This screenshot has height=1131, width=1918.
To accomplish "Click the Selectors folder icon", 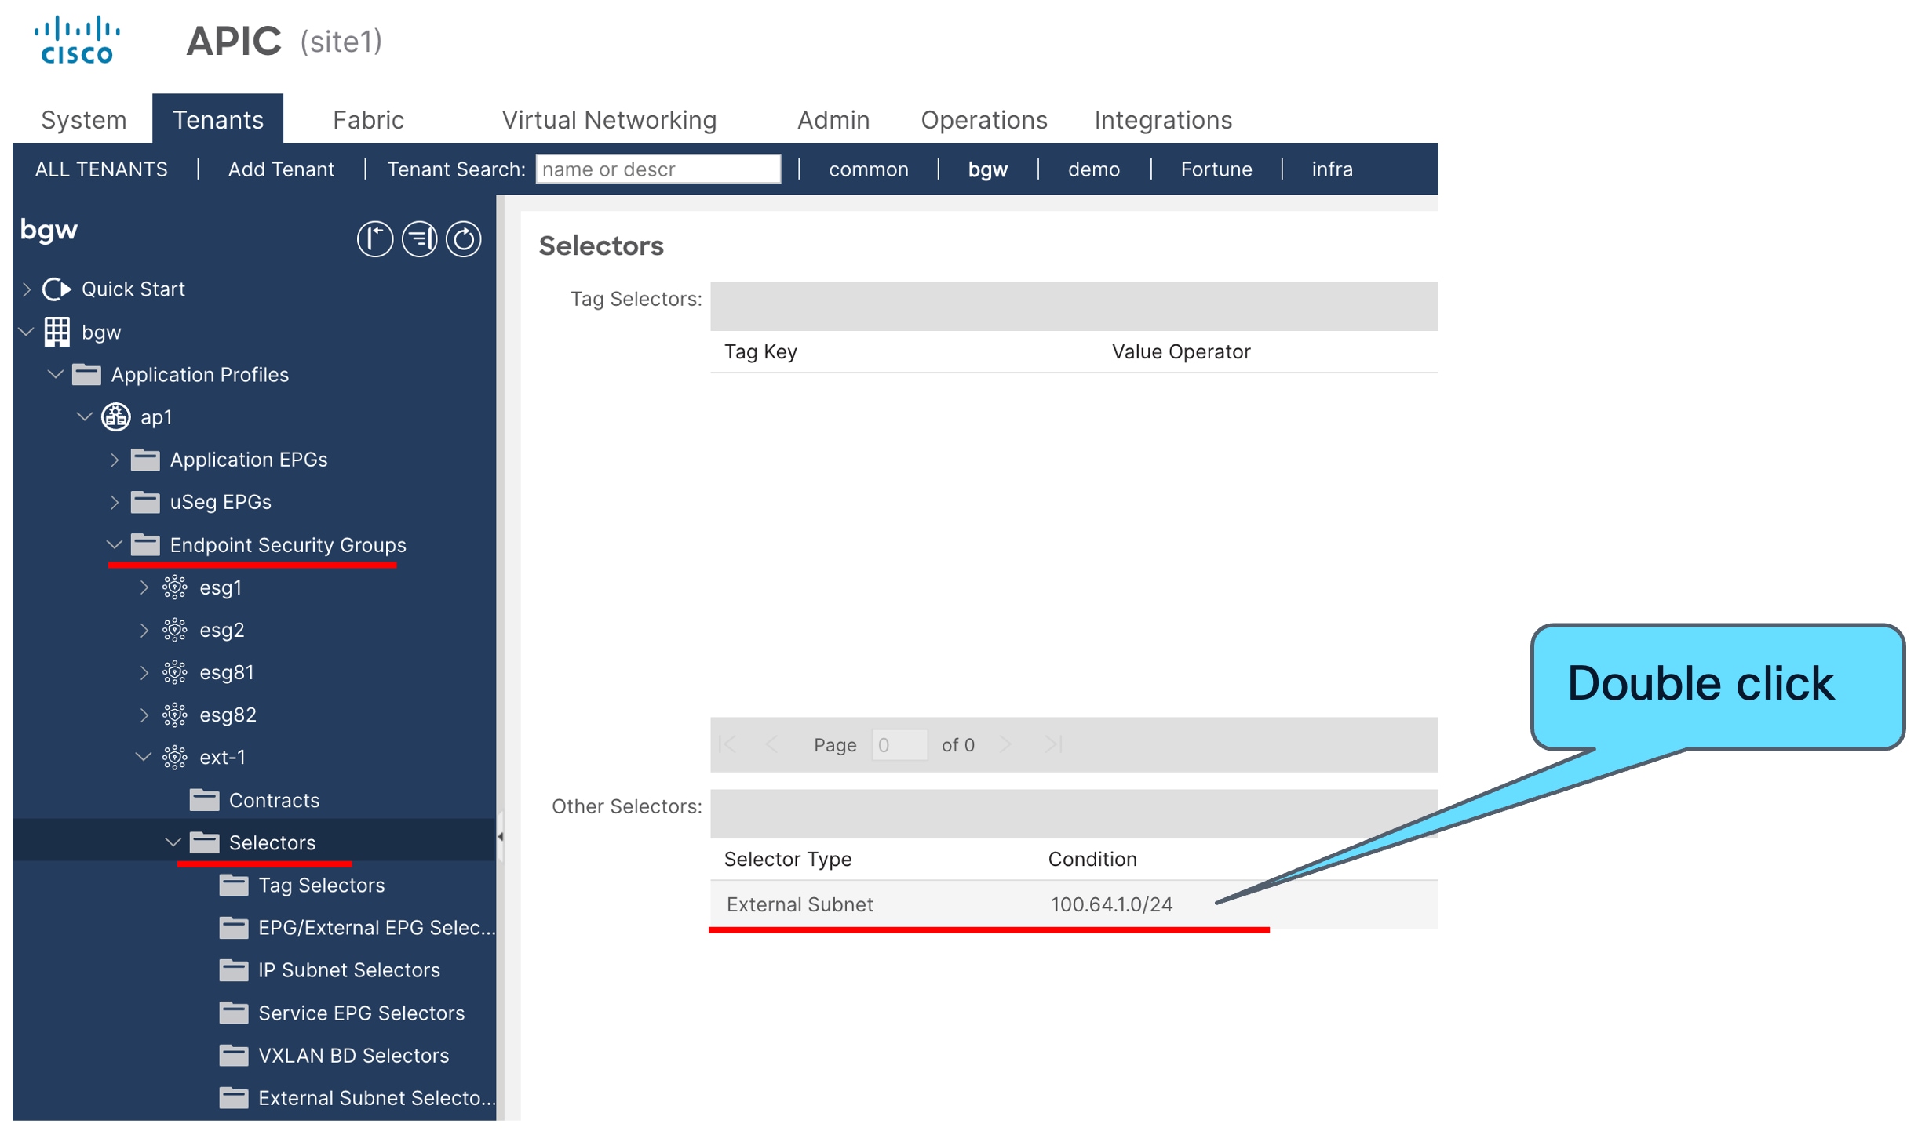I will click(x=204, y=842).
